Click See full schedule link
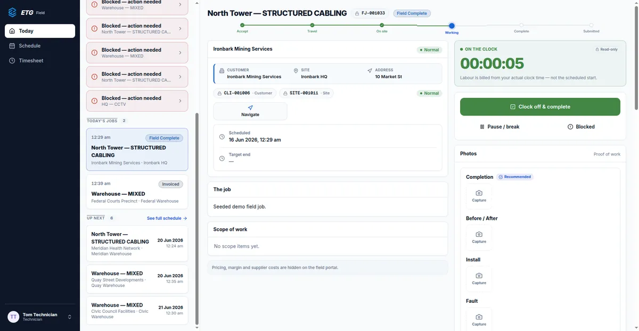The height and width of the screenshot is (331, 639). click(167, 218)
